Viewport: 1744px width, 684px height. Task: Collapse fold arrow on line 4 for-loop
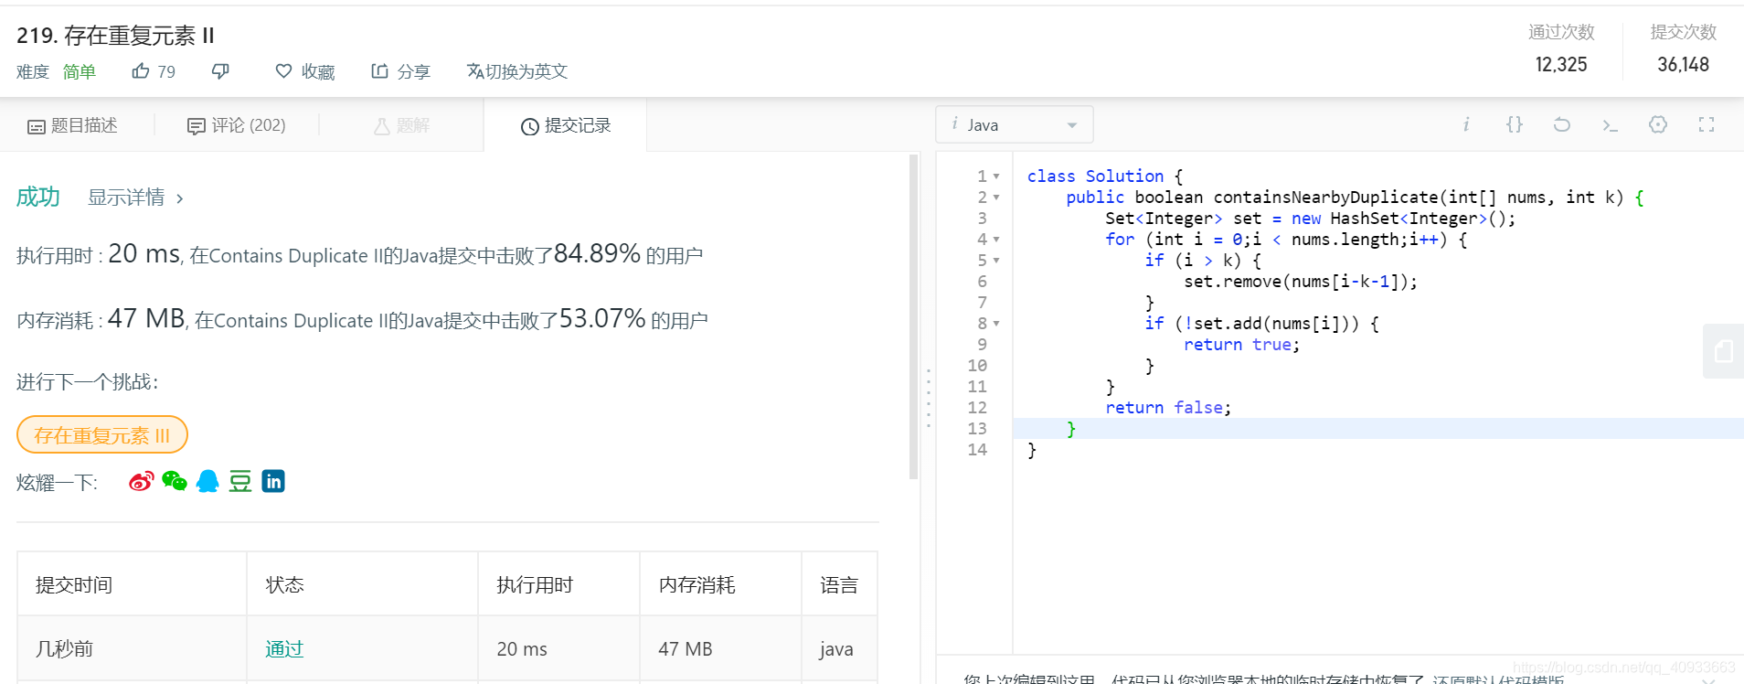(x=996, y=240)
